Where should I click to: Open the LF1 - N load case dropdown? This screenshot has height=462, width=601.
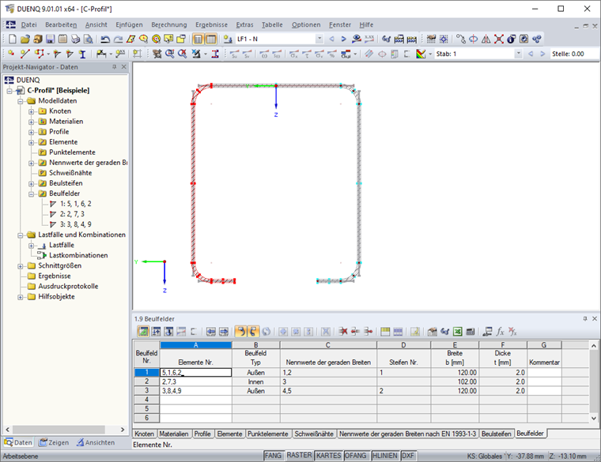pyautogui.click(x=319, y=39)
